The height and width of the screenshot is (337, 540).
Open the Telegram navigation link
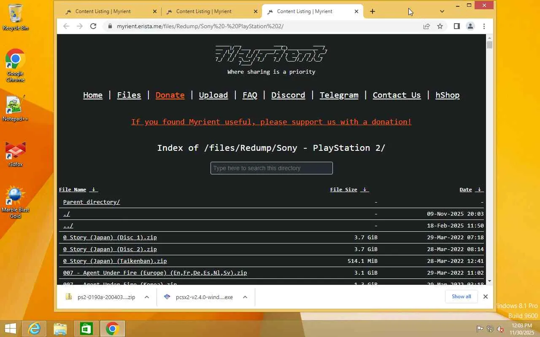[339, 95]
